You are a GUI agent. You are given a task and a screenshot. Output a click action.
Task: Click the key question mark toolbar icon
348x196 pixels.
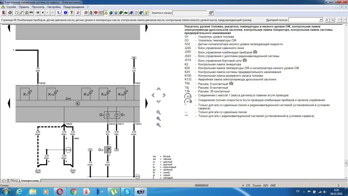tap(71, 13)
